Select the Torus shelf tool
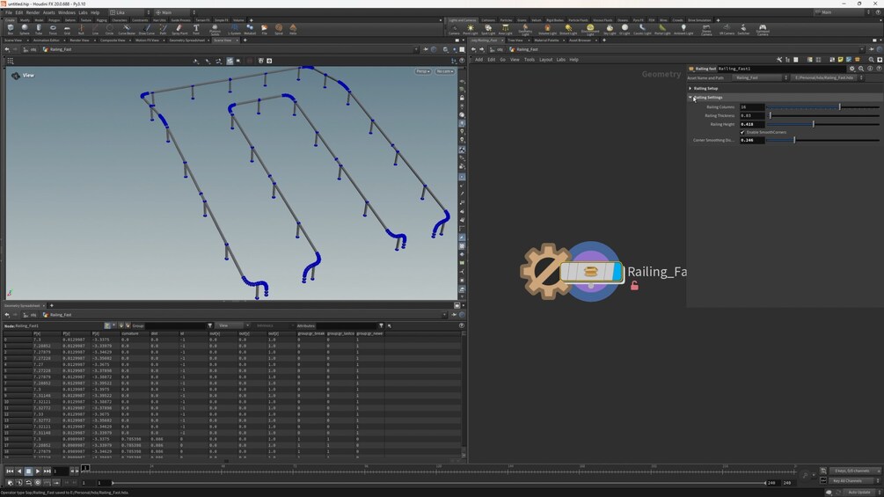This screenshot has height=497, width=884. 53,29
